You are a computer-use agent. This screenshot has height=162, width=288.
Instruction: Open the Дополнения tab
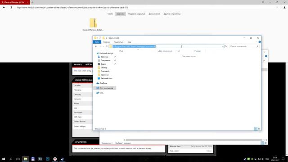[x=154, y=14]
